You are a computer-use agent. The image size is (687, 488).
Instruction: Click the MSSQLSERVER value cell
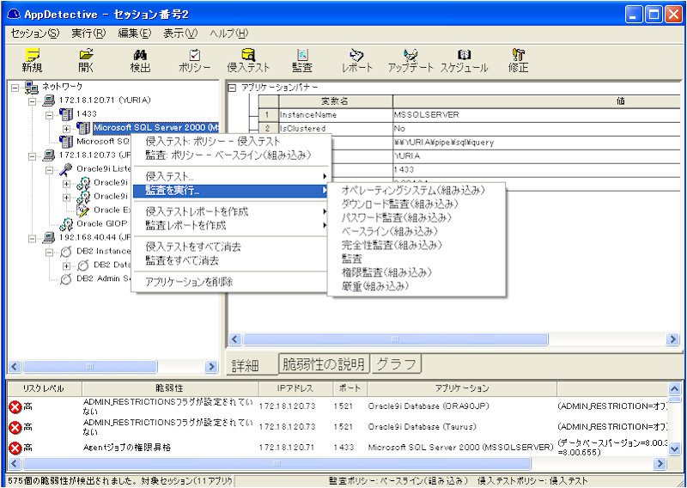click(x=538, y=115)
